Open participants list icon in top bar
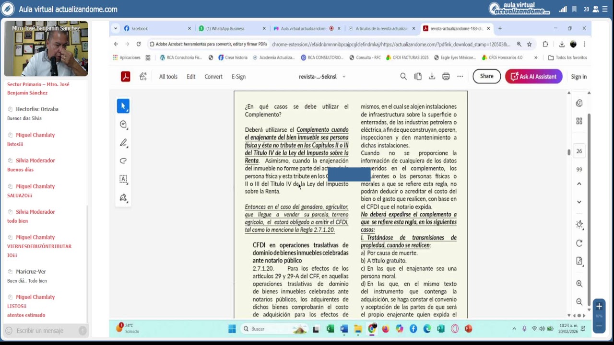 click(596, 9)
